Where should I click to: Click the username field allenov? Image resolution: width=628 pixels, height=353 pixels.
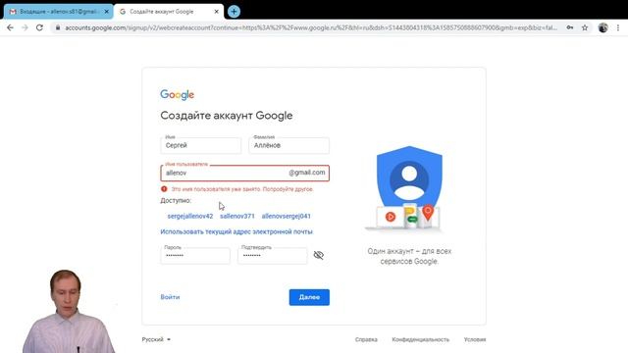[245, 173]
